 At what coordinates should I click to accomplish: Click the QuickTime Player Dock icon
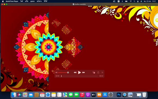125,95
